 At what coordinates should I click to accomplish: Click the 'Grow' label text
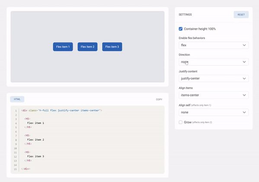coord(188,122)
